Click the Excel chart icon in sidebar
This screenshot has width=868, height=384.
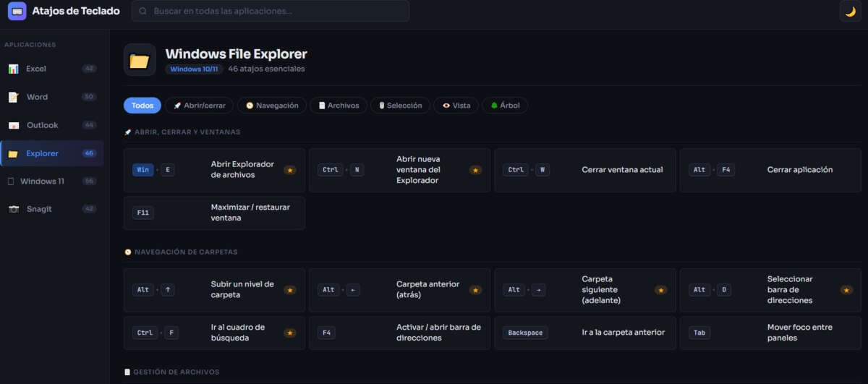coord(13,69)
